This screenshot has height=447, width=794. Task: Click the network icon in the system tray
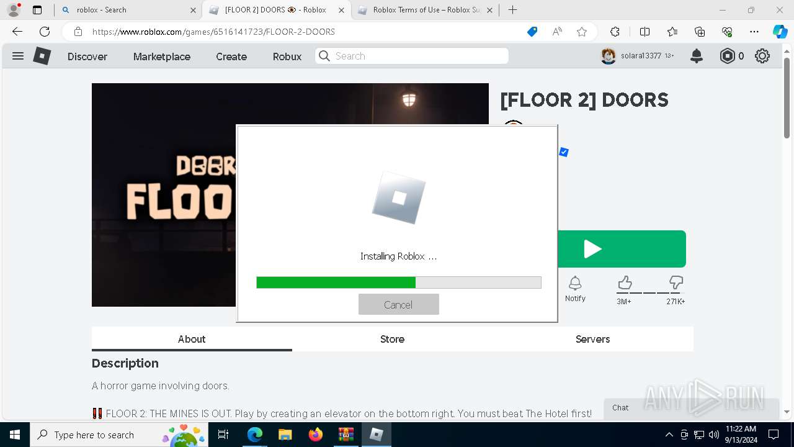click(x=699, y=435)
